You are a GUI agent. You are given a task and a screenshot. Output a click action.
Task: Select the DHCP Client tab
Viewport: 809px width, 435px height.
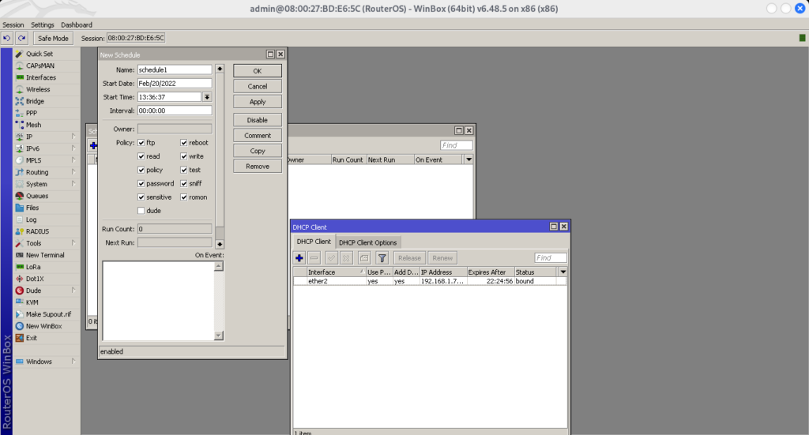tap(314, 242)
